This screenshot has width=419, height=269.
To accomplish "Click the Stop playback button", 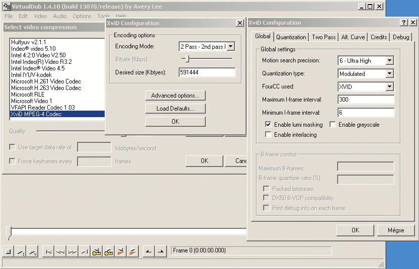I will (x=8, y=251).
